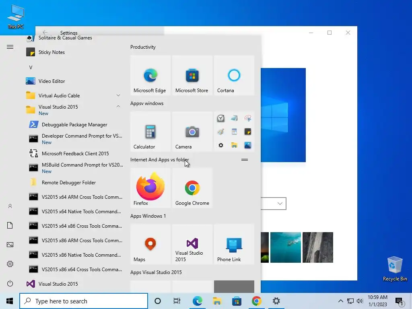Image resolution: width=412 pixels, height=309 pixels.
Task: Open the Calculator tile
Action: pos(150,132)
